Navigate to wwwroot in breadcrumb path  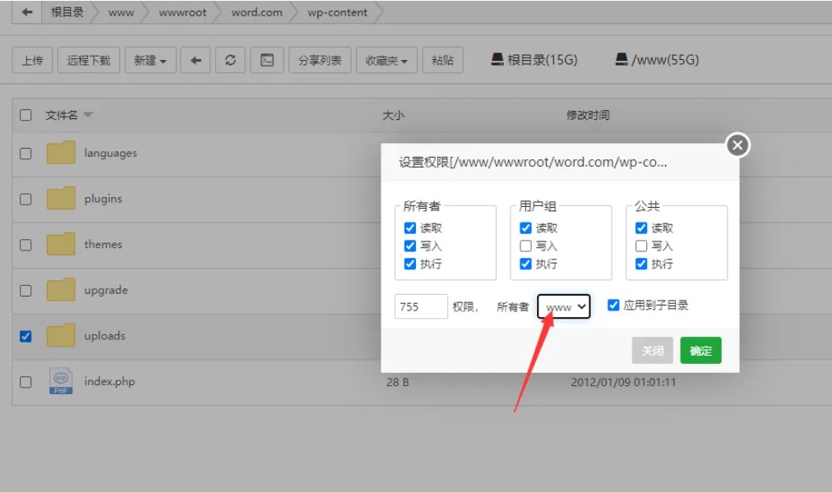pyautogui.click(x=183, y=12)
